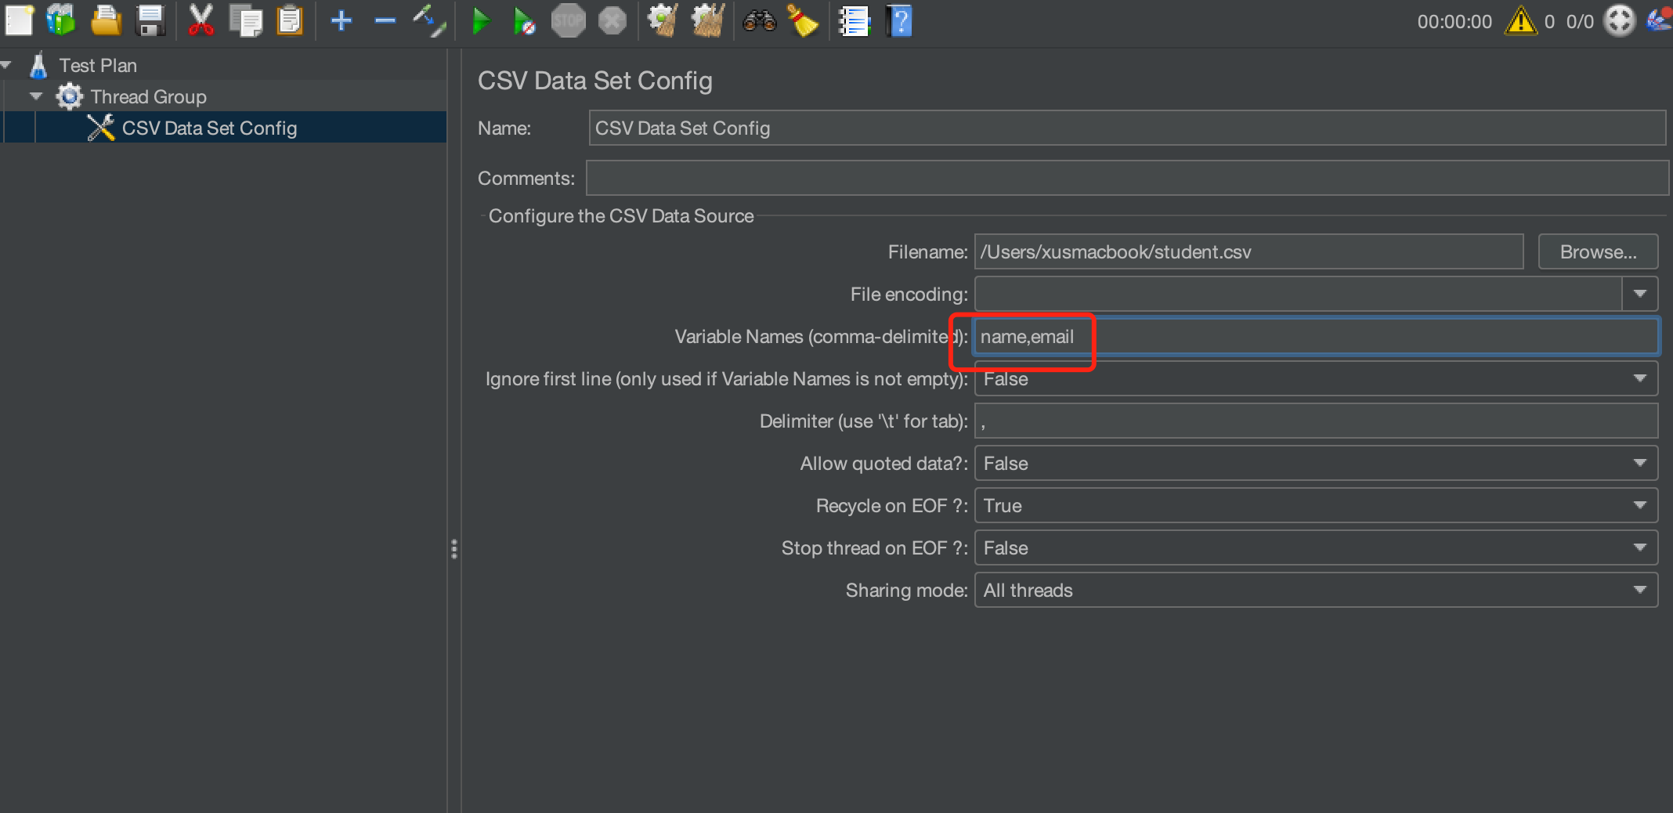Start the test with the green play icon

coord(480,20)
